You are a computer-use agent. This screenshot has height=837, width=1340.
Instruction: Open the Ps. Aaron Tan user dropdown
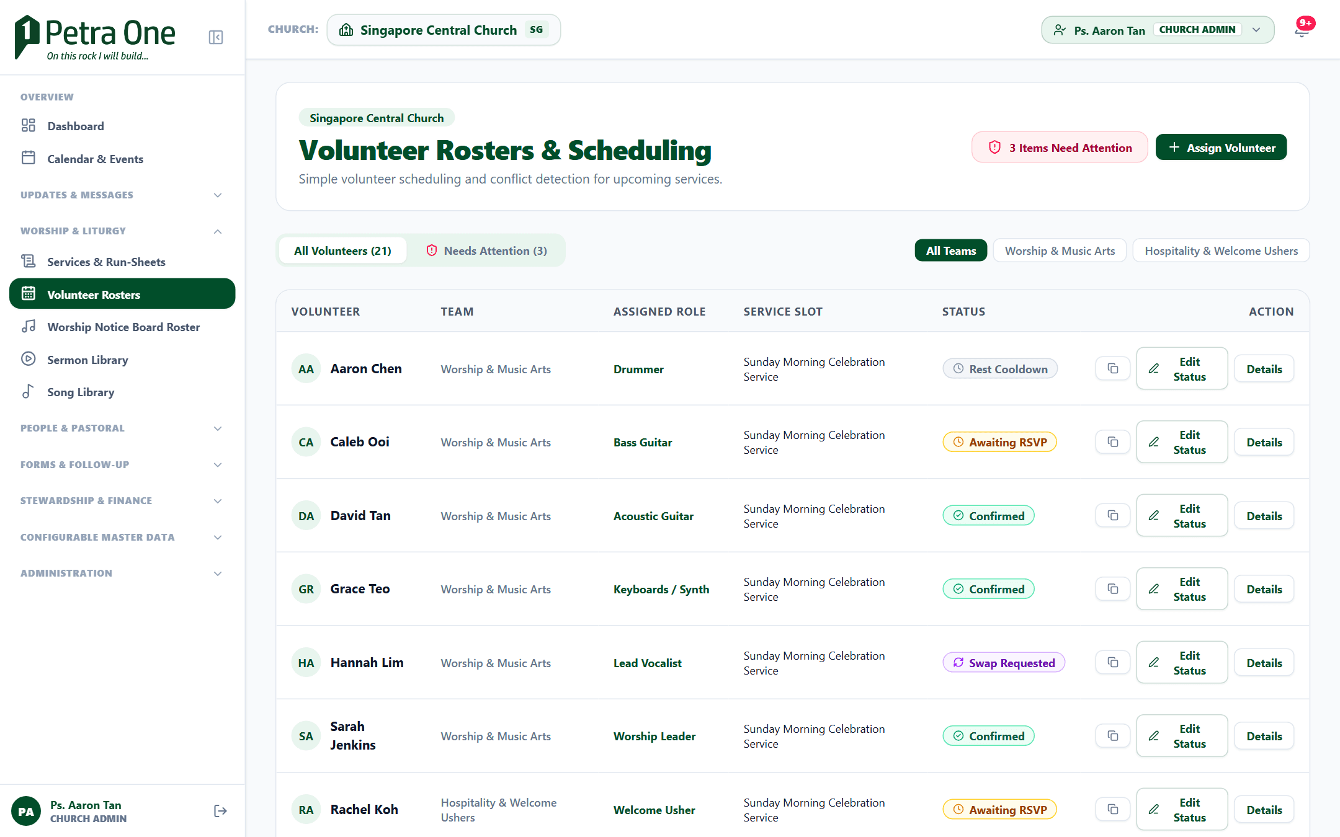[x=1158, y=30]
